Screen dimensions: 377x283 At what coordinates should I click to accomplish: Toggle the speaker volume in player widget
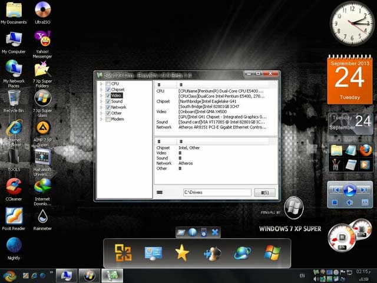click(x=350, y=202)
